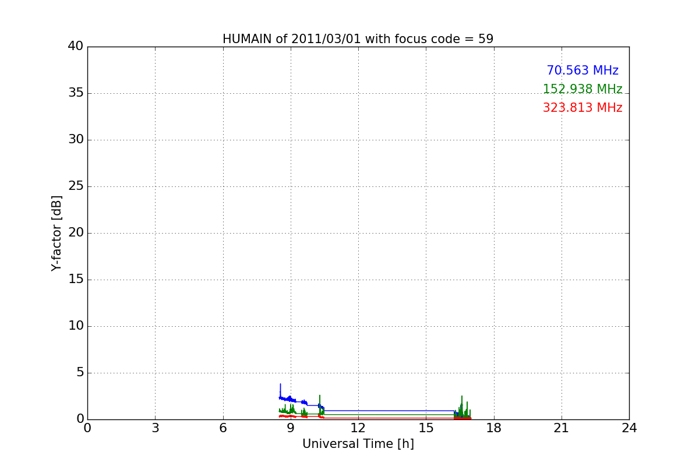The width and height of the screenshot is (699, 466).
Task: Click the x-axis tick label 12
Action: pos(358,428)
